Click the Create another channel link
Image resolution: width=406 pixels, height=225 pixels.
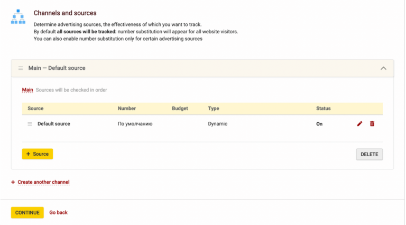pos(43,183)
